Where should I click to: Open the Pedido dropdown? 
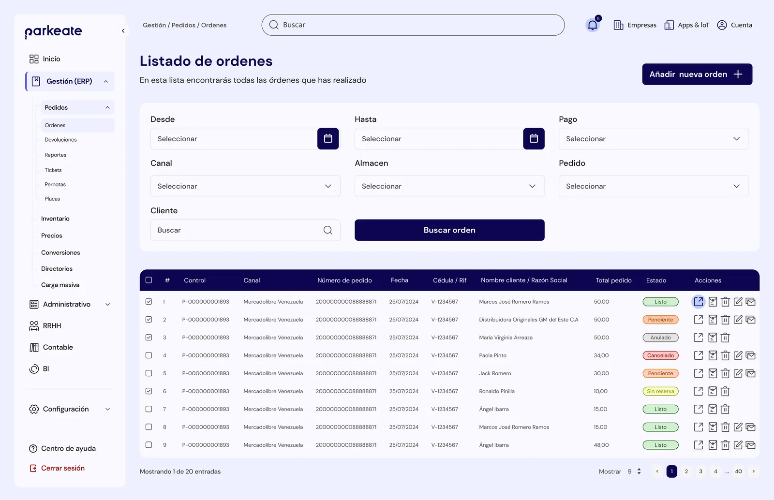[654, 186]
